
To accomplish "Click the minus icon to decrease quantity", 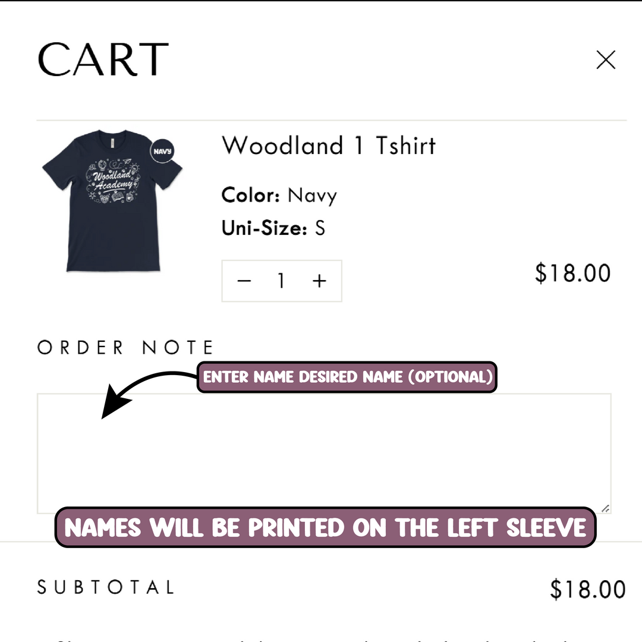I will 244,281.
